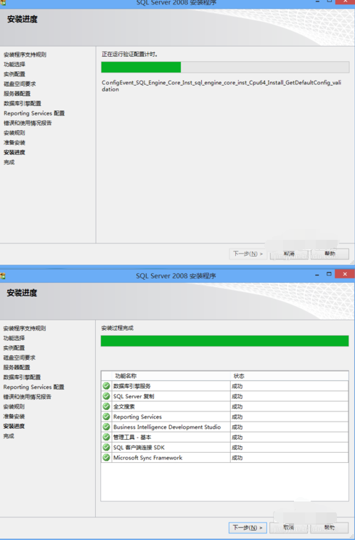Select 数据库引擎配置 step in the in-progress window
This screenshot has width=355, height=540.
tap(23, 103)
